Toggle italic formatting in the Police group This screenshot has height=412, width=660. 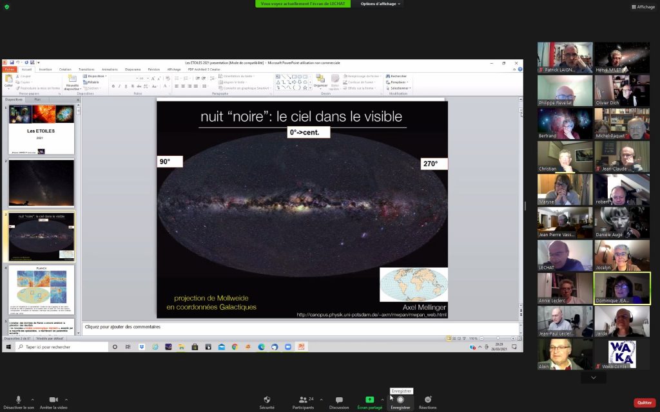(x=119, y=86)
